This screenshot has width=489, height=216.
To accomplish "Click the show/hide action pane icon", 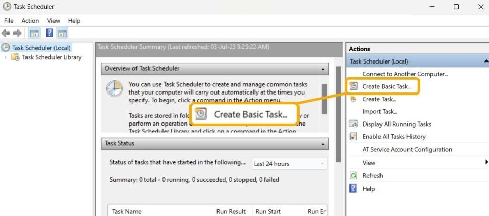I will click(x=63, y=34).
